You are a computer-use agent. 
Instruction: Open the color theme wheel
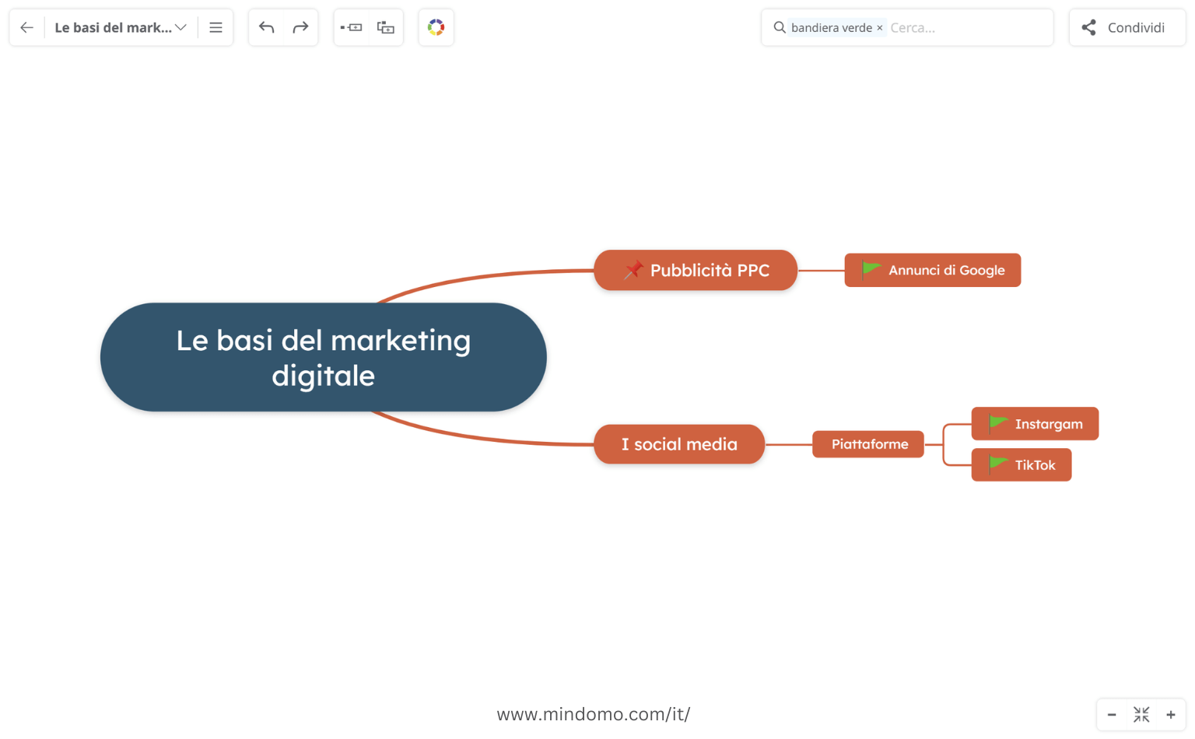(436, 28)
